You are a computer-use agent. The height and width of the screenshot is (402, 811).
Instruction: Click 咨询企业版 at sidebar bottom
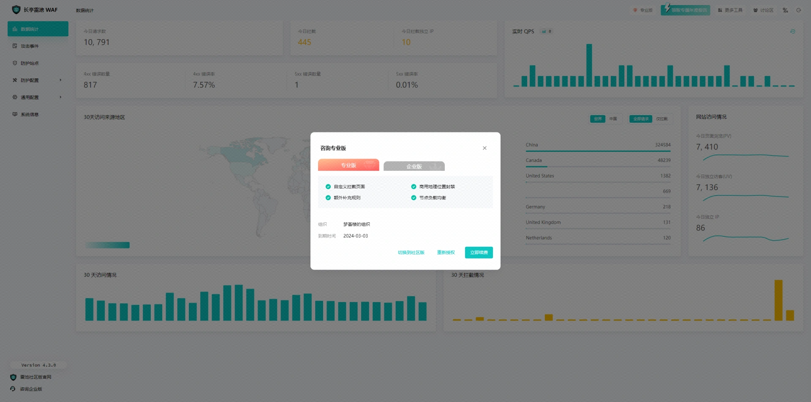point(31,389)
